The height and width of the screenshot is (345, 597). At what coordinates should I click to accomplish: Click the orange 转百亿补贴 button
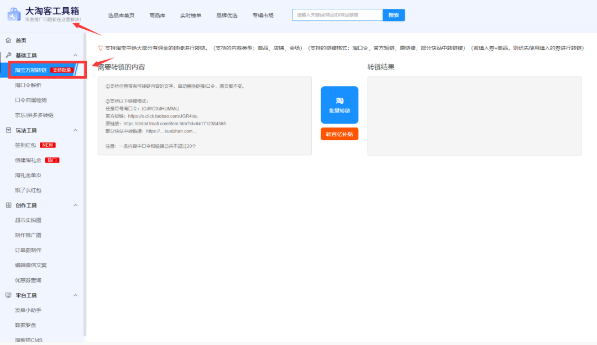[x=339, y=134]
